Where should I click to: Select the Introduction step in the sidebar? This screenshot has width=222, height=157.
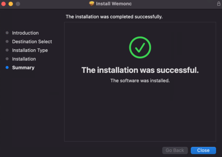[x=25, y=33]
